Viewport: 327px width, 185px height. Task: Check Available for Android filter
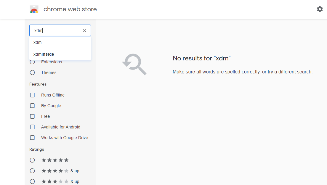pyautogui.click(x=32, y=127)
